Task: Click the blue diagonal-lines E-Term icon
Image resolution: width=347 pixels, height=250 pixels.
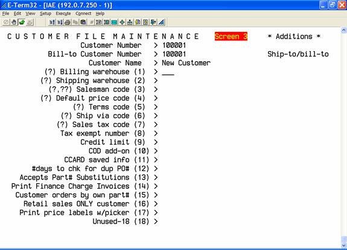Action: click(x=162, y=22)
